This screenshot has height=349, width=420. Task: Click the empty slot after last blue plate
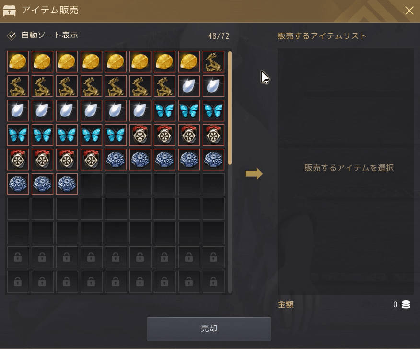click(x=91, y=184)
